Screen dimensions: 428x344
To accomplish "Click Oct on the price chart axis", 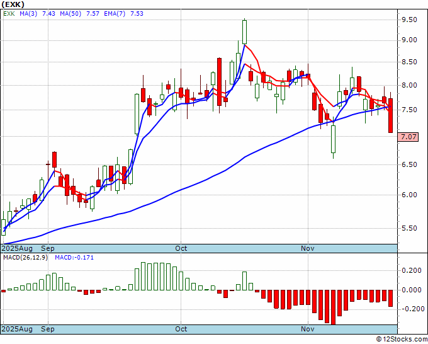I will click(181, 248).
